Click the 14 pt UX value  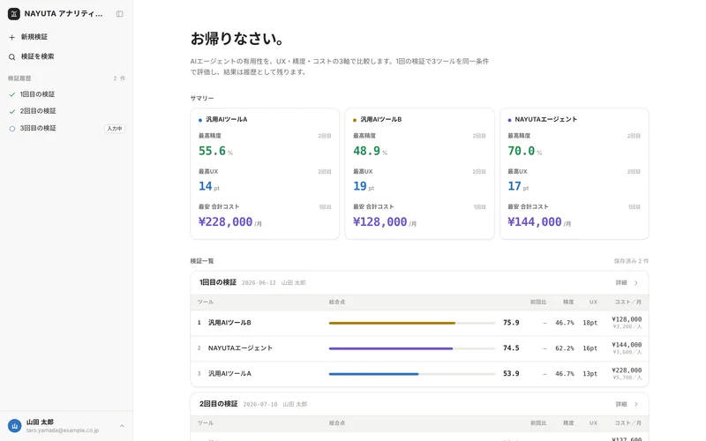209,186
